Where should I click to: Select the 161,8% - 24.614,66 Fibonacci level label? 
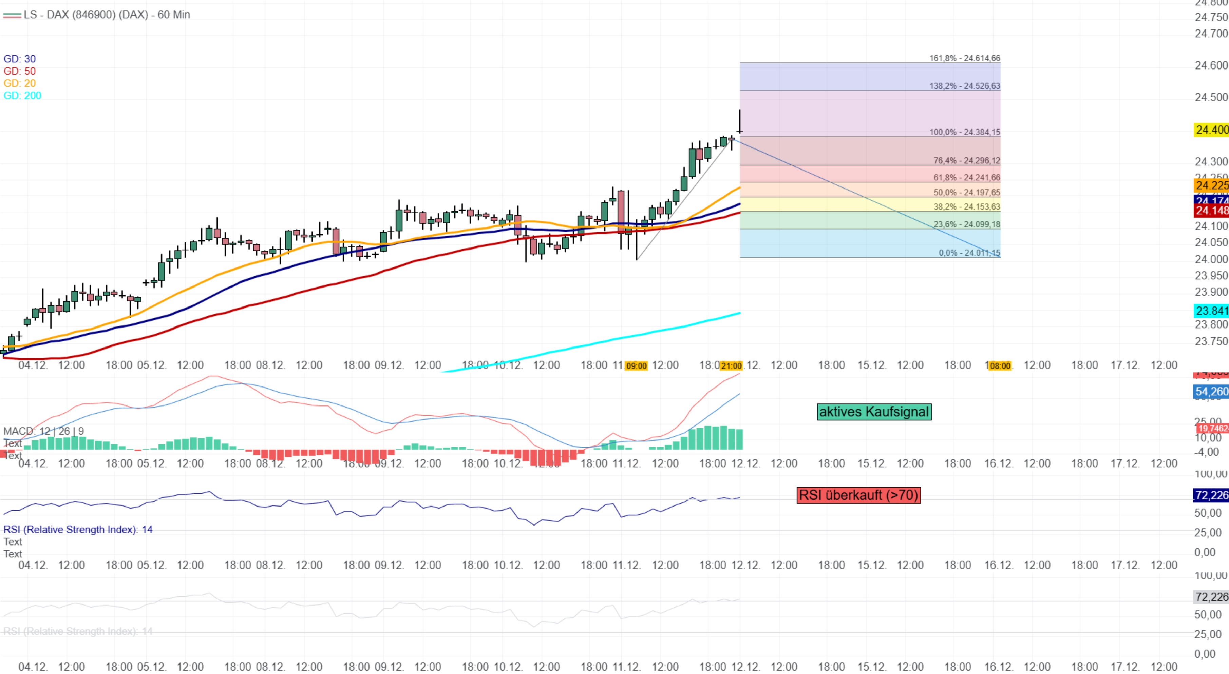coord(964,58)
